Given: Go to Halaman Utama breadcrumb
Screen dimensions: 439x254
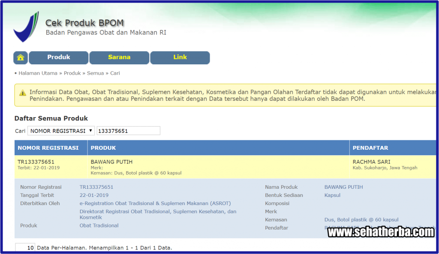Looking at the screenshot, I should 38,73.
